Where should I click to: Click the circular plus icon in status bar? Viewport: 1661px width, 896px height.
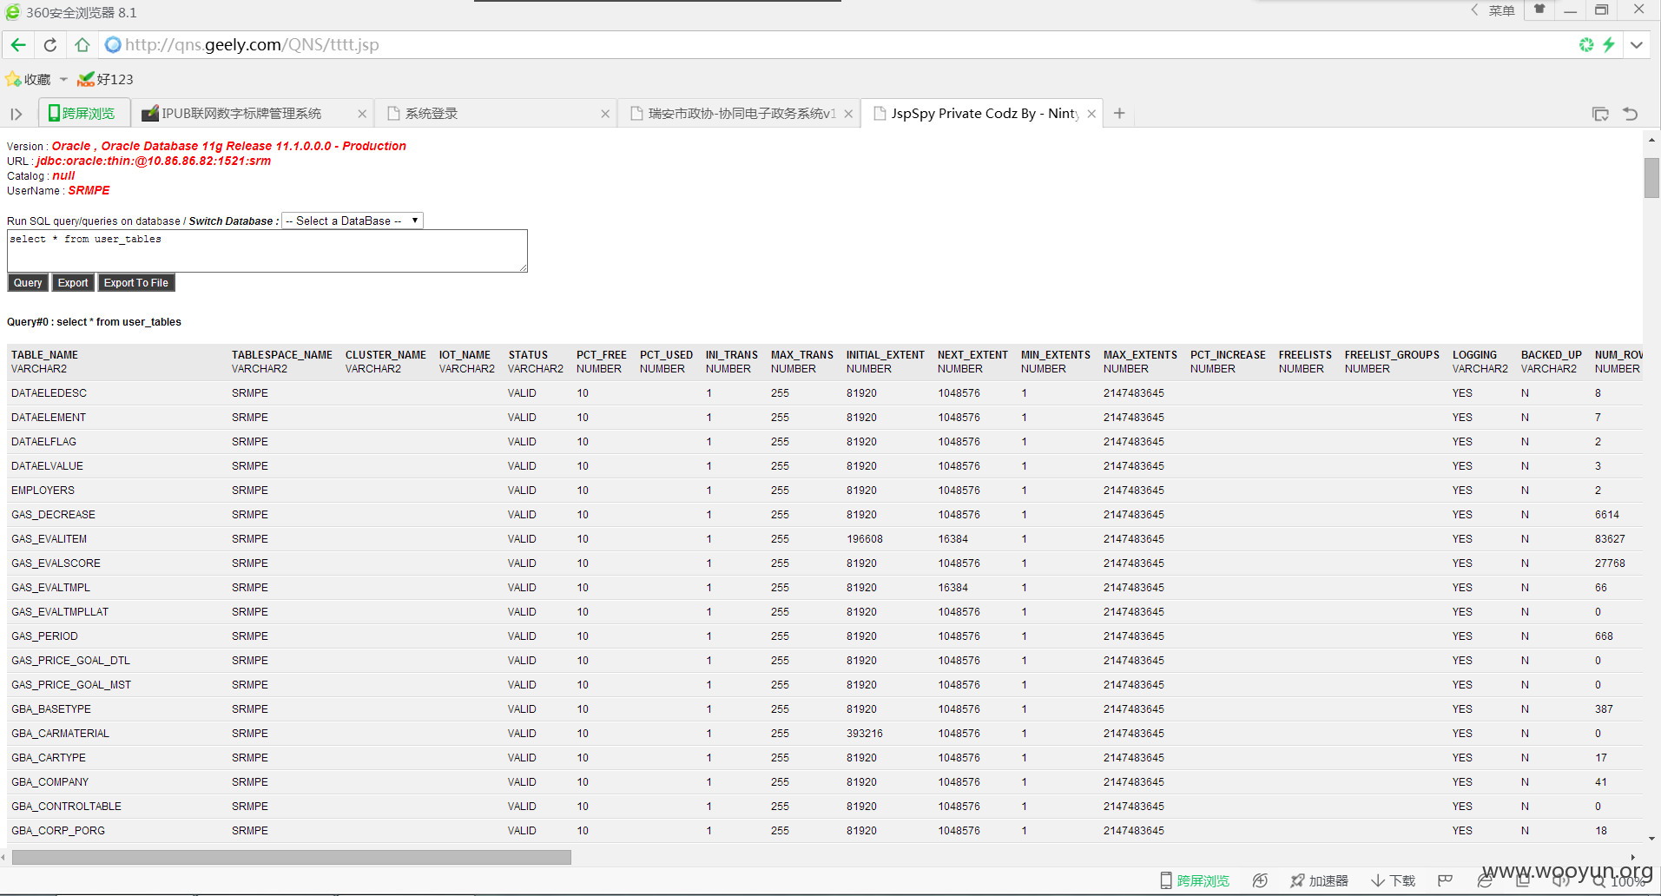point(1260,880)
